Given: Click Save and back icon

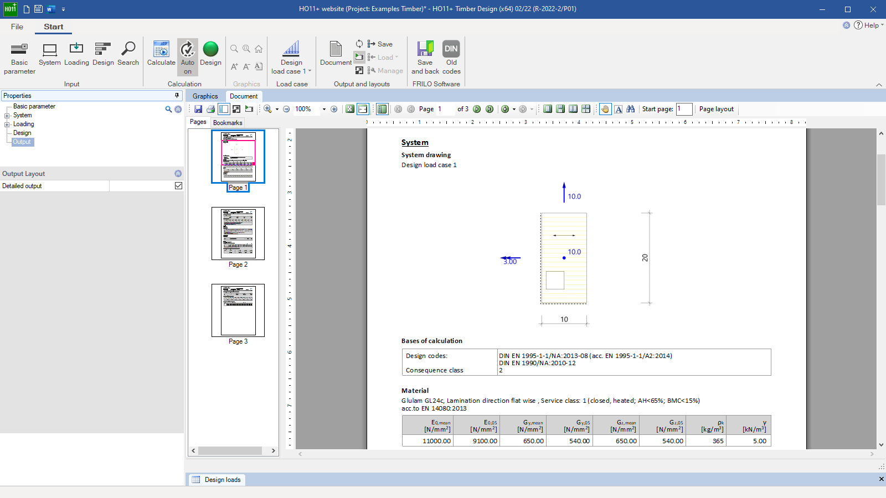Looking at the screenshot, I should point(425,58).
